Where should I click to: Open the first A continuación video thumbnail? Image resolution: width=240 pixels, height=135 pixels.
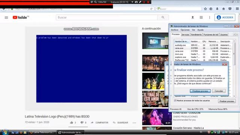pyautogui.click(x=155, y=41)
